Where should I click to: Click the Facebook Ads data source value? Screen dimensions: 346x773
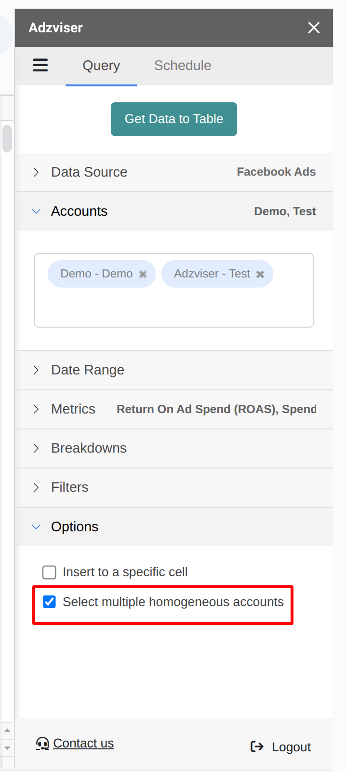pyautogui.click(x=276, y=172)
